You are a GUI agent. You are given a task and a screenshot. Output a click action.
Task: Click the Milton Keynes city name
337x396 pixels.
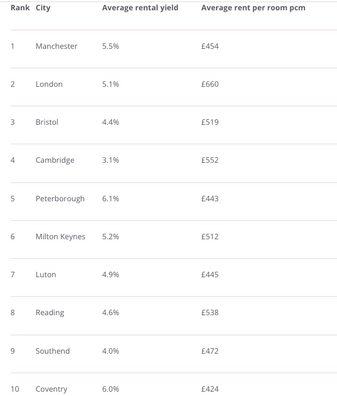[x=60, y=237]
